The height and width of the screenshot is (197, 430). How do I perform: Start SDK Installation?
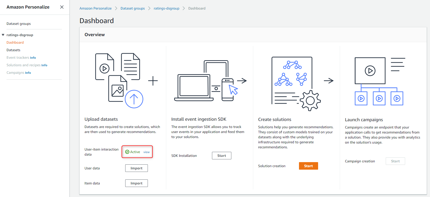(x=222, y=156)
